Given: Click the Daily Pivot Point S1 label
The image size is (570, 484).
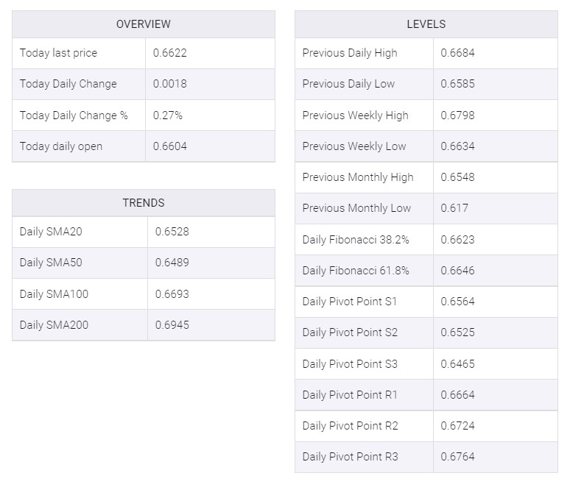Looking at the screenshot, I should tap(350, 302).
